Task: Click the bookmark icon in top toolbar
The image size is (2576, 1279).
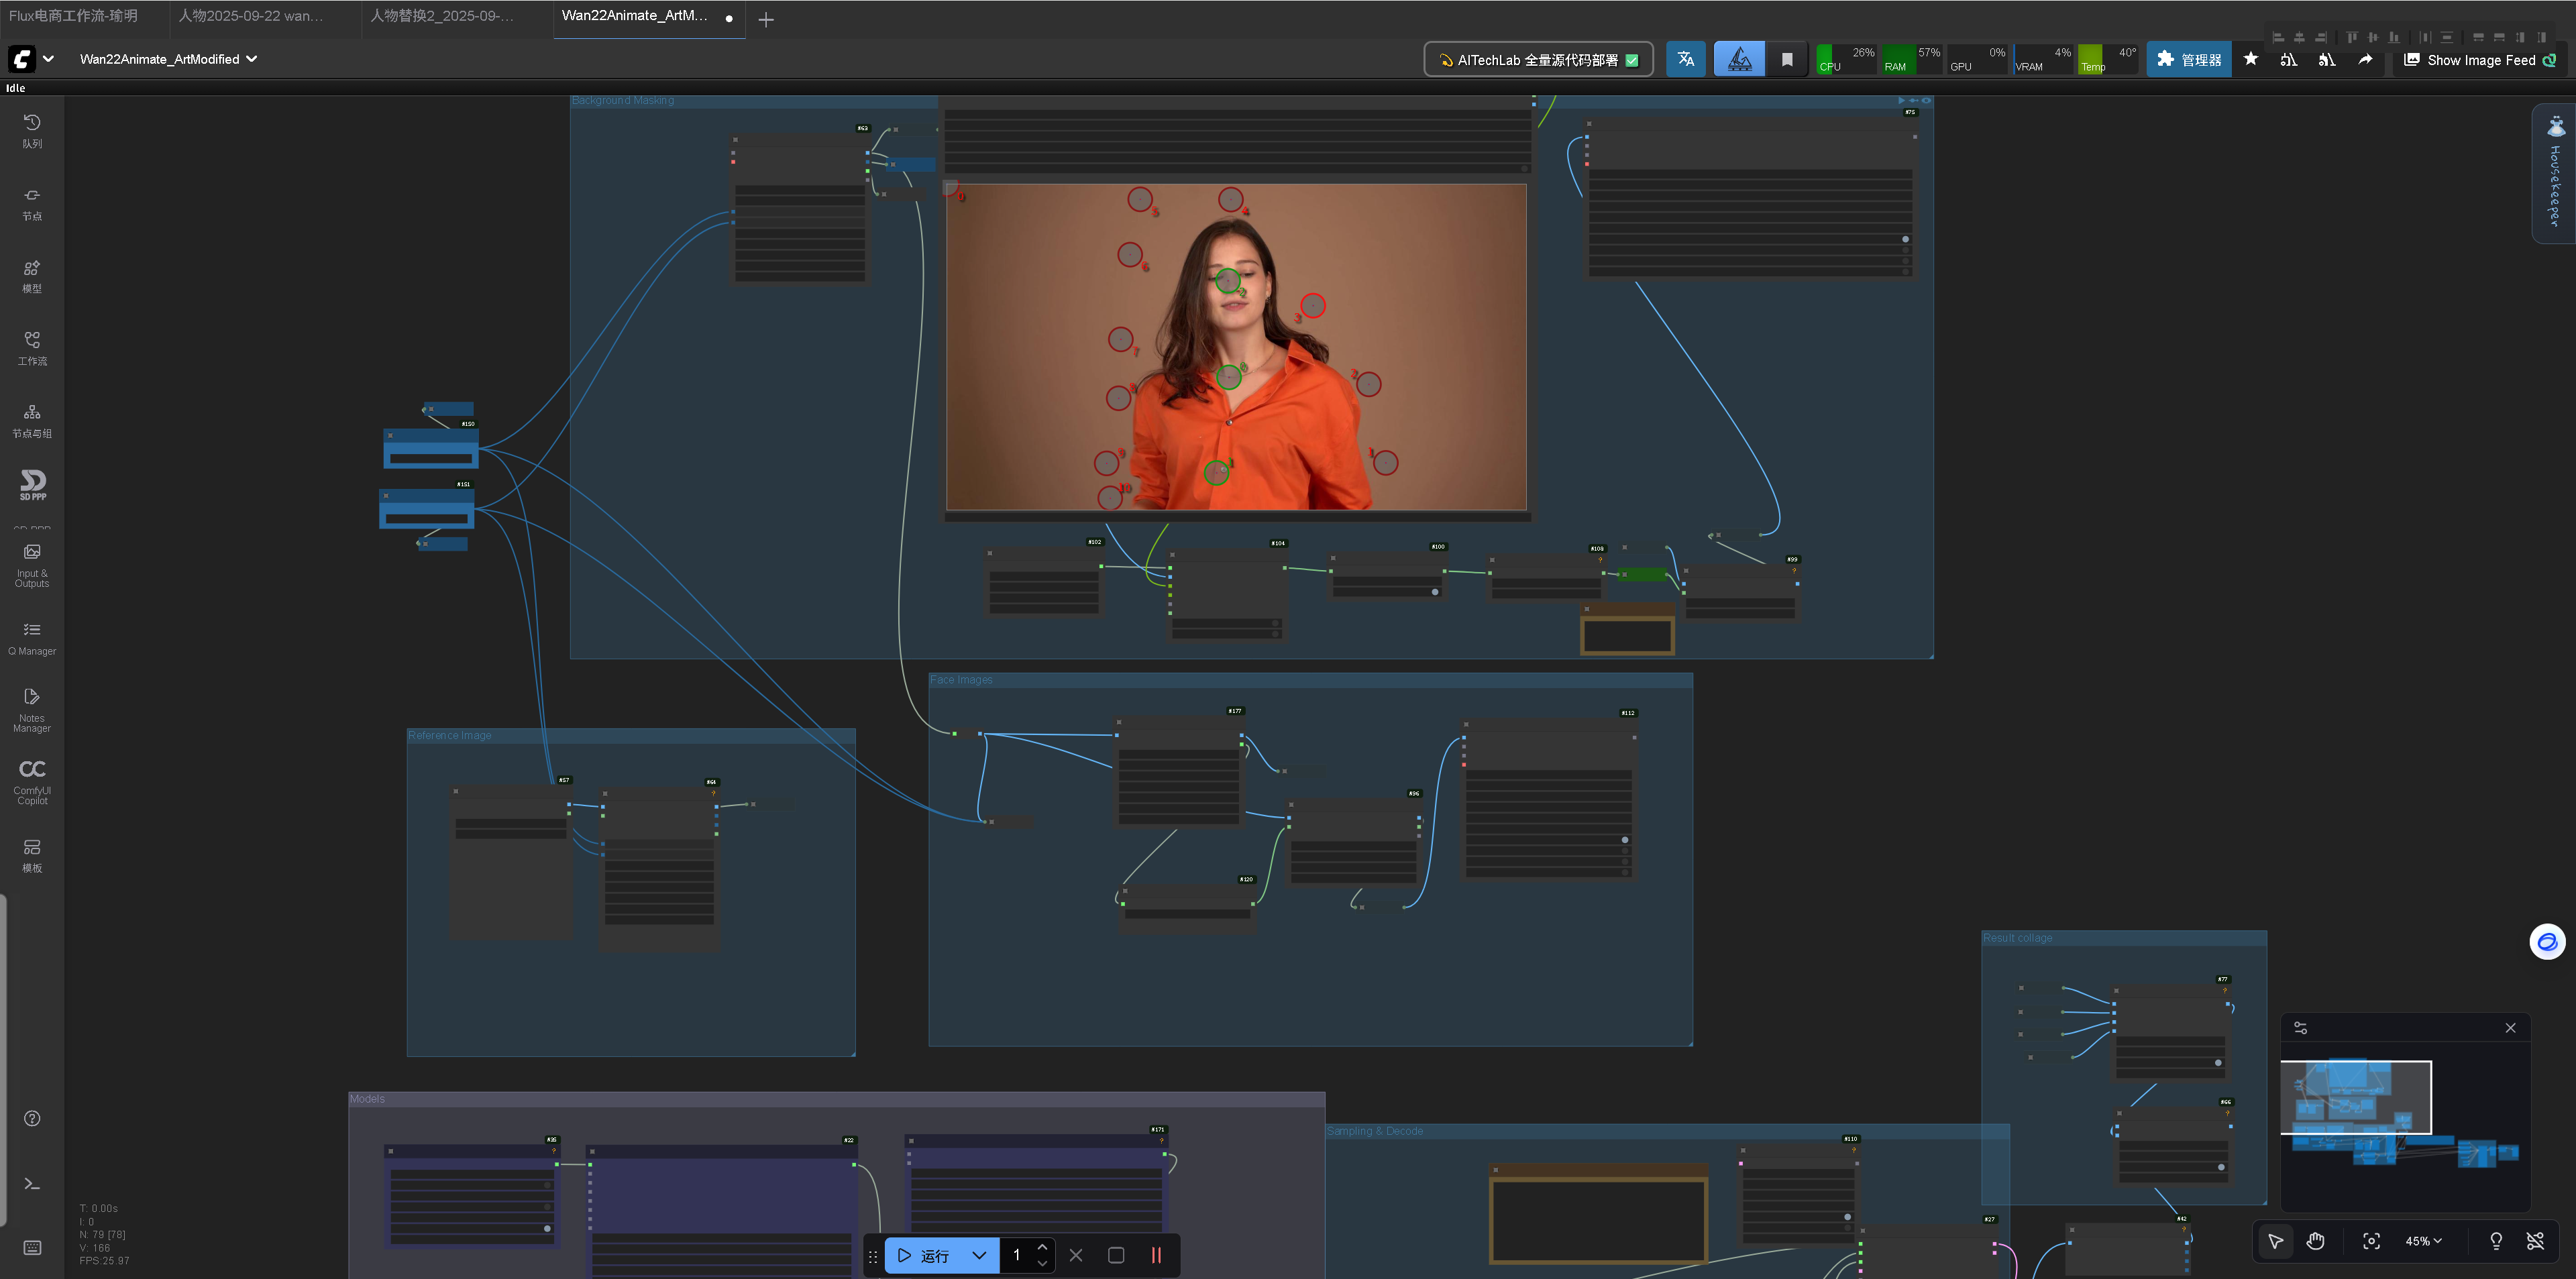Action: coord(1787,59)
